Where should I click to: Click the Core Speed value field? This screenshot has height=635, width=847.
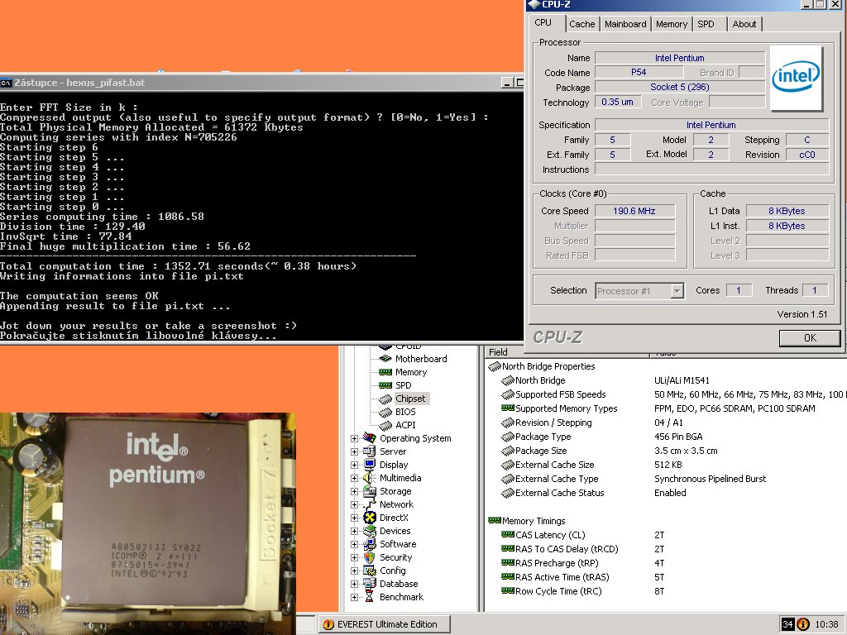pyautogui.click(x=634, y=211)
